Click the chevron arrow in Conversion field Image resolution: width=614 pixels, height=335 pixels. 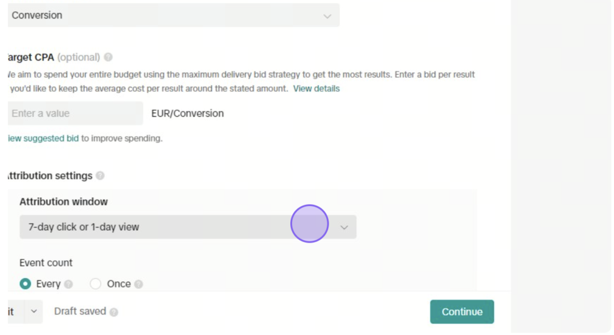tap(327, 16)
